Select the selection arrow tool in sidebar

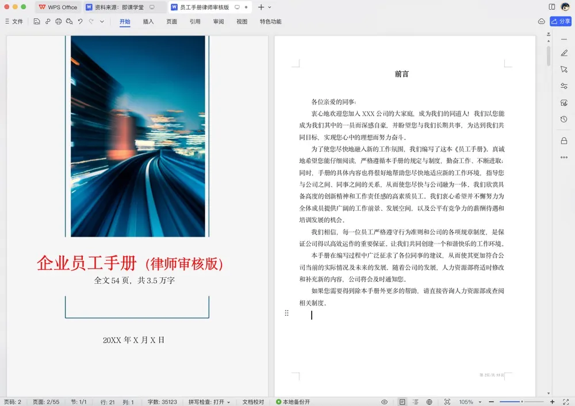pos(564,69)
